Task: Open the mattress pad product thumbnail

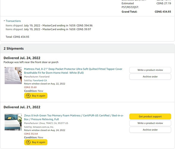Action: [x=13, y=76]
